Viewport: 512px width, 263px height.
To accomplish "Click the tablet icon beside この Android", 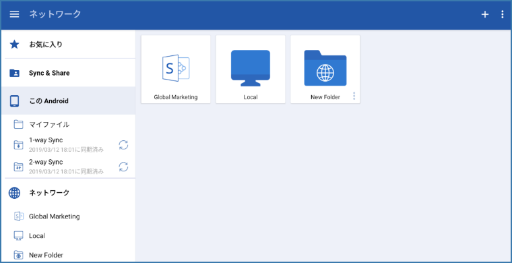I will click(14, 101).
